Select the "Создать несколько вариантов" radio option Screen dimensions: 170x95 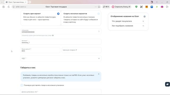point(99,14)
